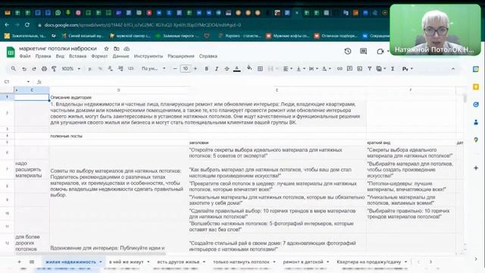485x273 pixels.
Task: Toggle italic formatting
Action: click(217, 69)
